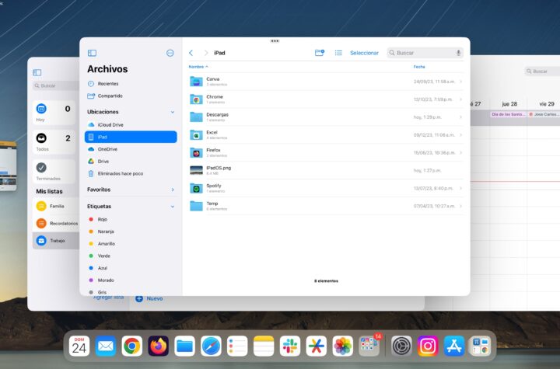Open Reminders app from the dock

(237, 346)
